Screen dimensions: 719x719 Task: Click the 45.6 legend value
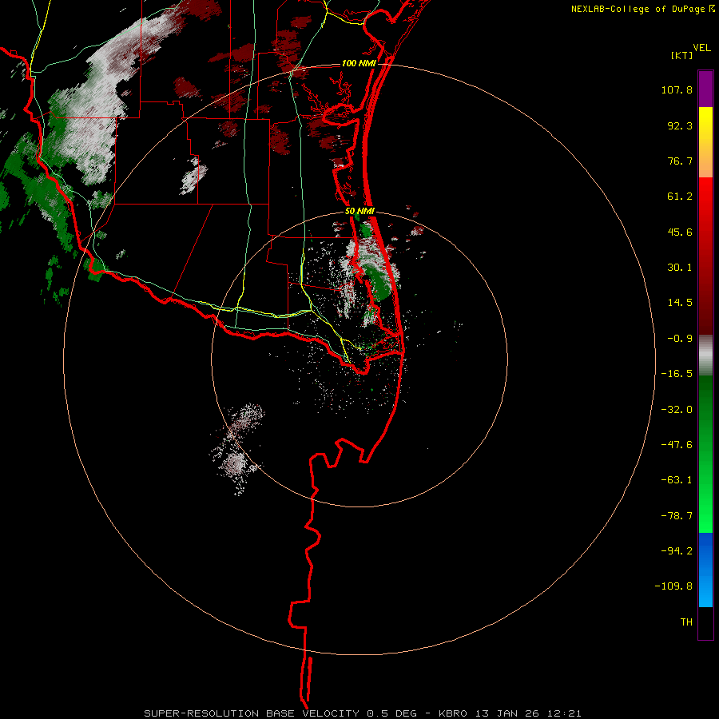pos(680,232)
